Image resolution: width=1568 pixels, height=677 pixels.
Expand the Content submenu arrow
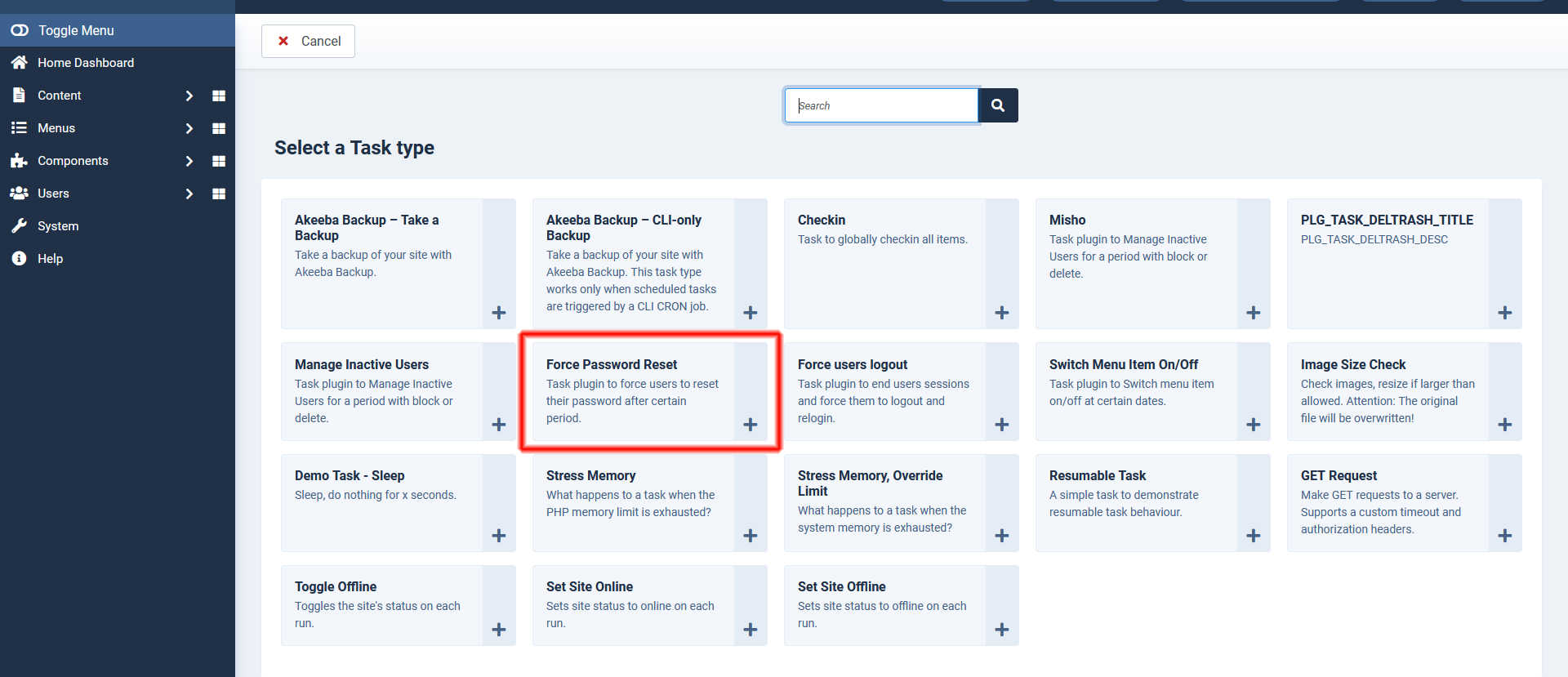coord(189,96)
